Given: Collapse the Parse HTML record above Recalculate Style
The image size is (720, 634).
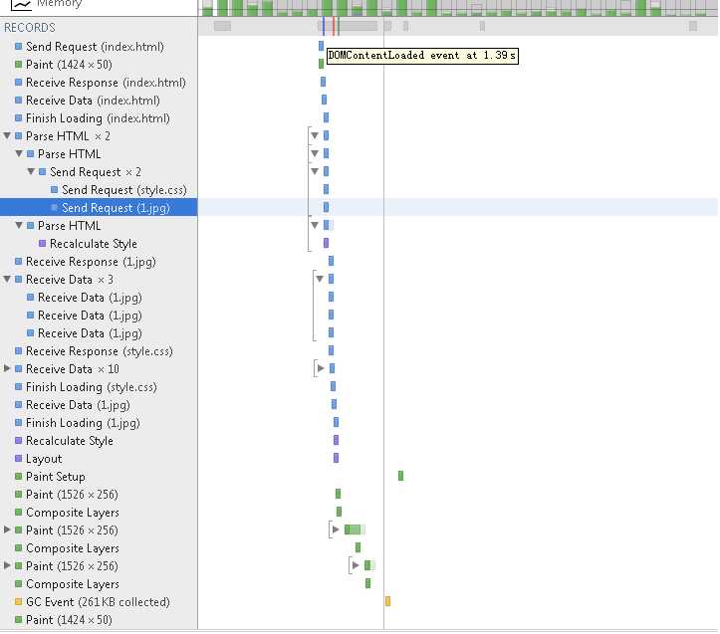Looking at the screenshot, I should [x=19, y=225].
